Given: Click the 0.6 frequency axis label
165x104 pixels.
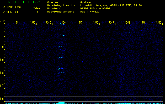Looking at the screenshot, I should [2, 99].
